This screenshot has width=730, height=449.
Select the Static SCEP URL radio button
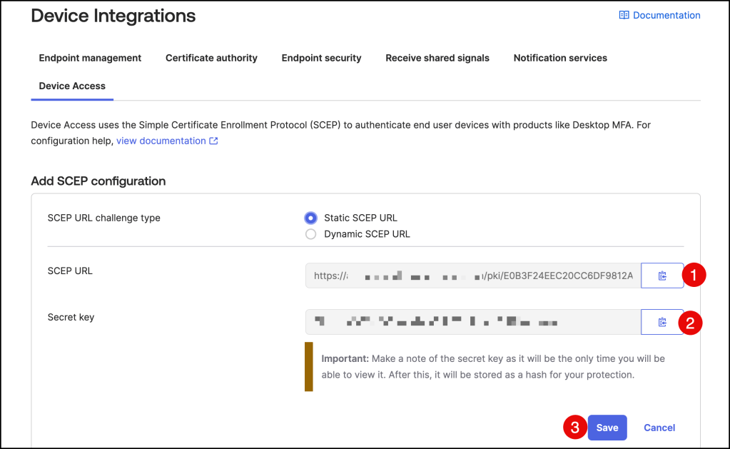pyautogui.click(x=310, y=218)
